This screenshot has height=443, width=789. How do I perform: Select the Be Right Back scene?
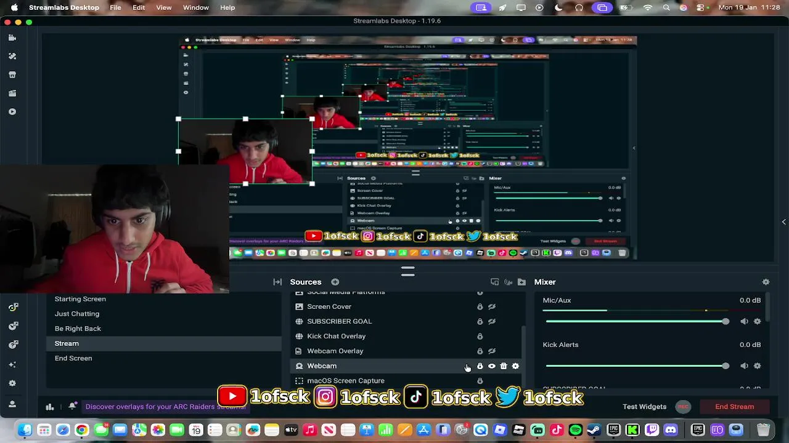point(78,329)
